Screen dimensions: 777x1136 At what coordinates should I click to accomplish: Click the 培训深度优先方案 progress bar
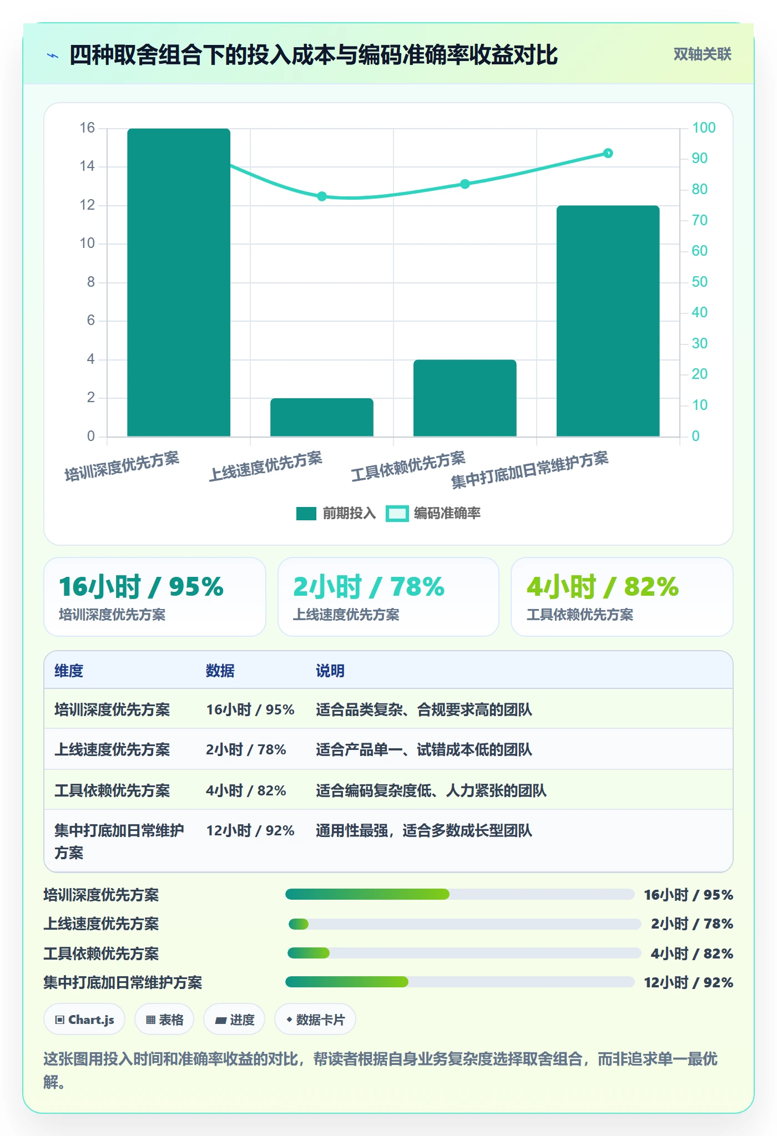click(460, 894)
